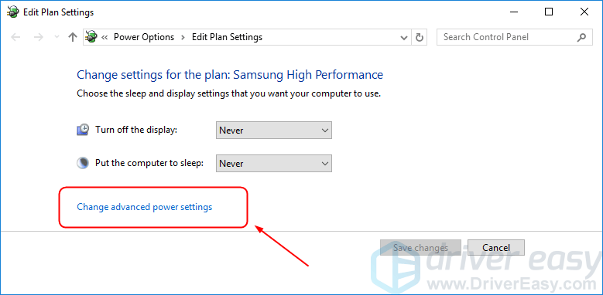Focus the Search Control Panel field
The image size is (603, 295).
(x=508, y=37)
